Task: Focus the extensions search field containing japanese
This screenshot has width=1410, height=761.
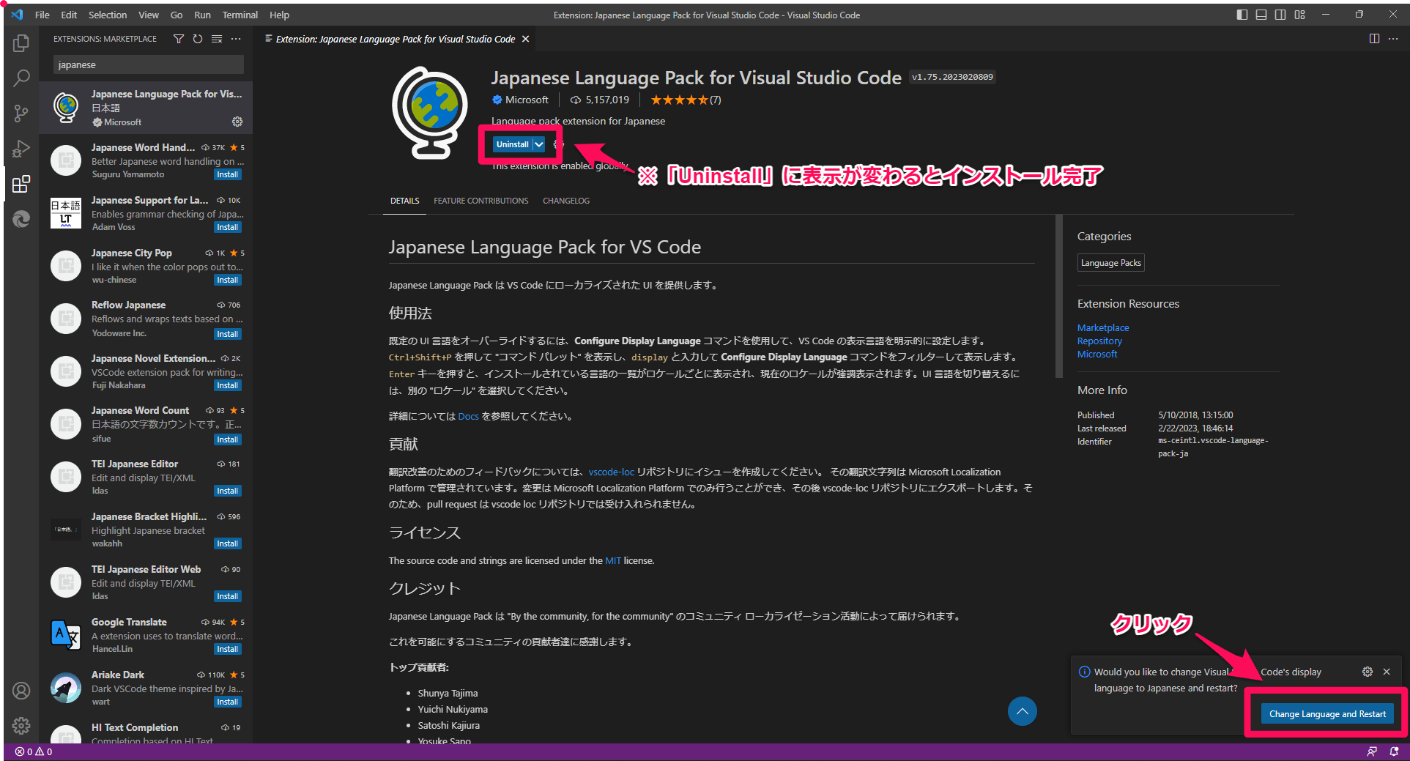Action: 149,64
